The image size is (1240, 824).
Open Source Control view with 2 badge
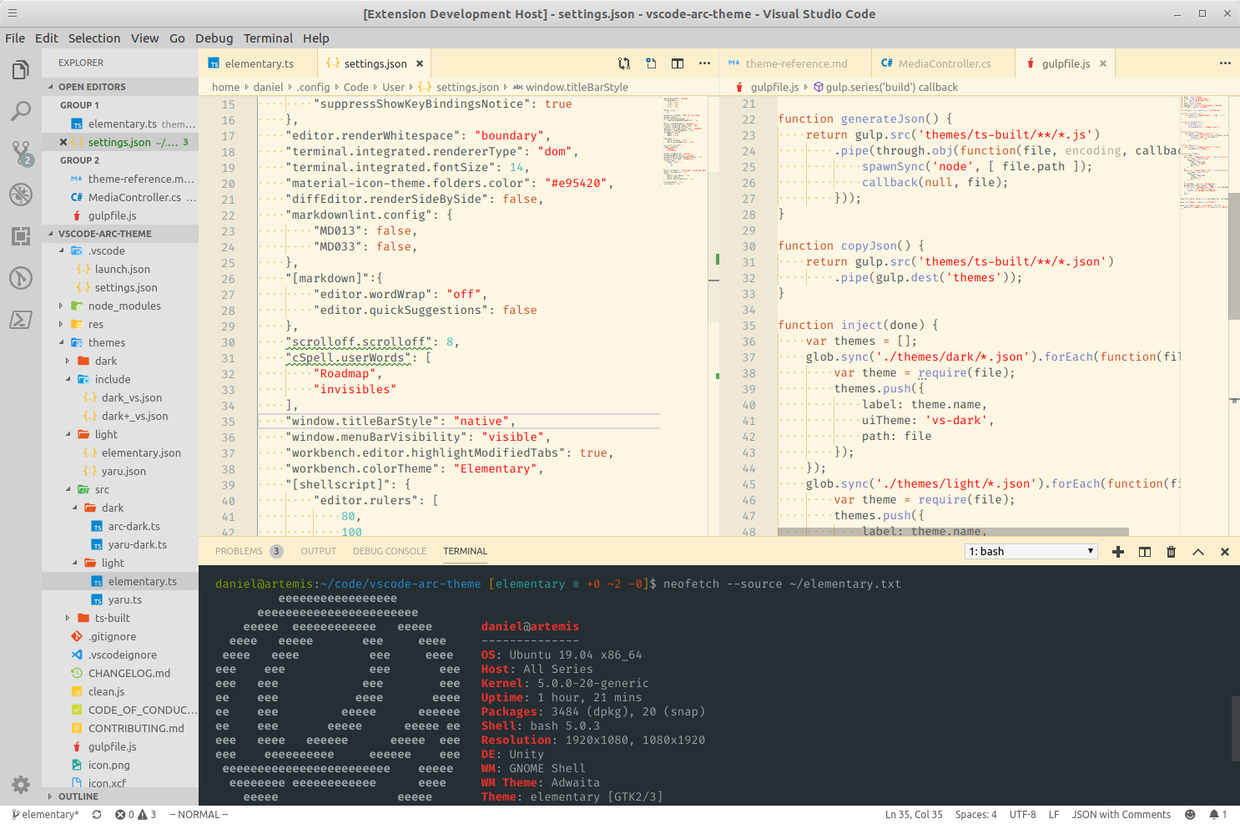[21, 153]
